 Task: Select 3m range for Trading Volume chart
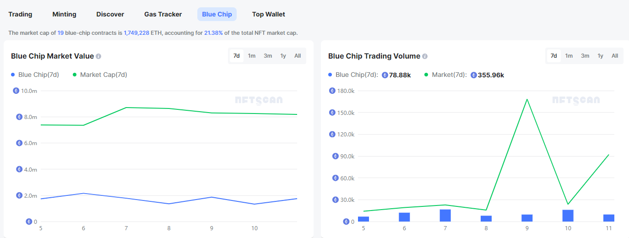(585, 56)
